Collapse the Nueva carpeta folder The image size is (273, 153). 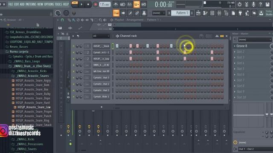(19, 51)
